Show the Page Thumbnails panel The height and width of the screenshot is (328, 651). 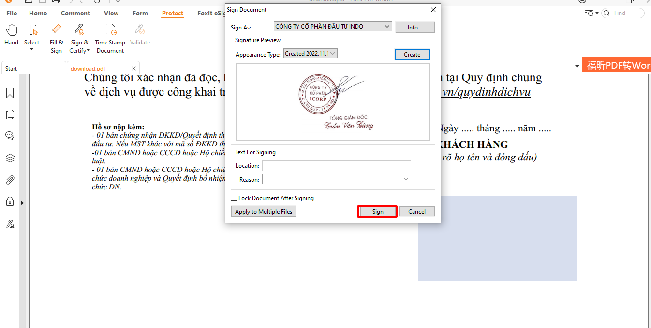coord(10,114)
